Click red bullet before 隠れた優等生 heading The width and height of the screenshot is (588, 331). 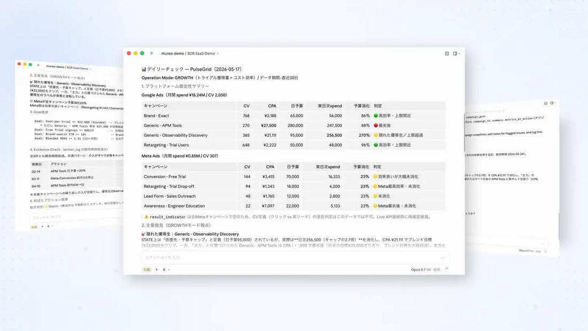[x=143, y=234]
